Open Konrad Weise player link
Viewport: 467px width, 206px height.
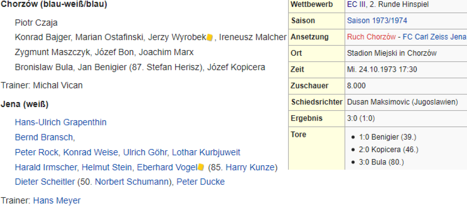91,152
